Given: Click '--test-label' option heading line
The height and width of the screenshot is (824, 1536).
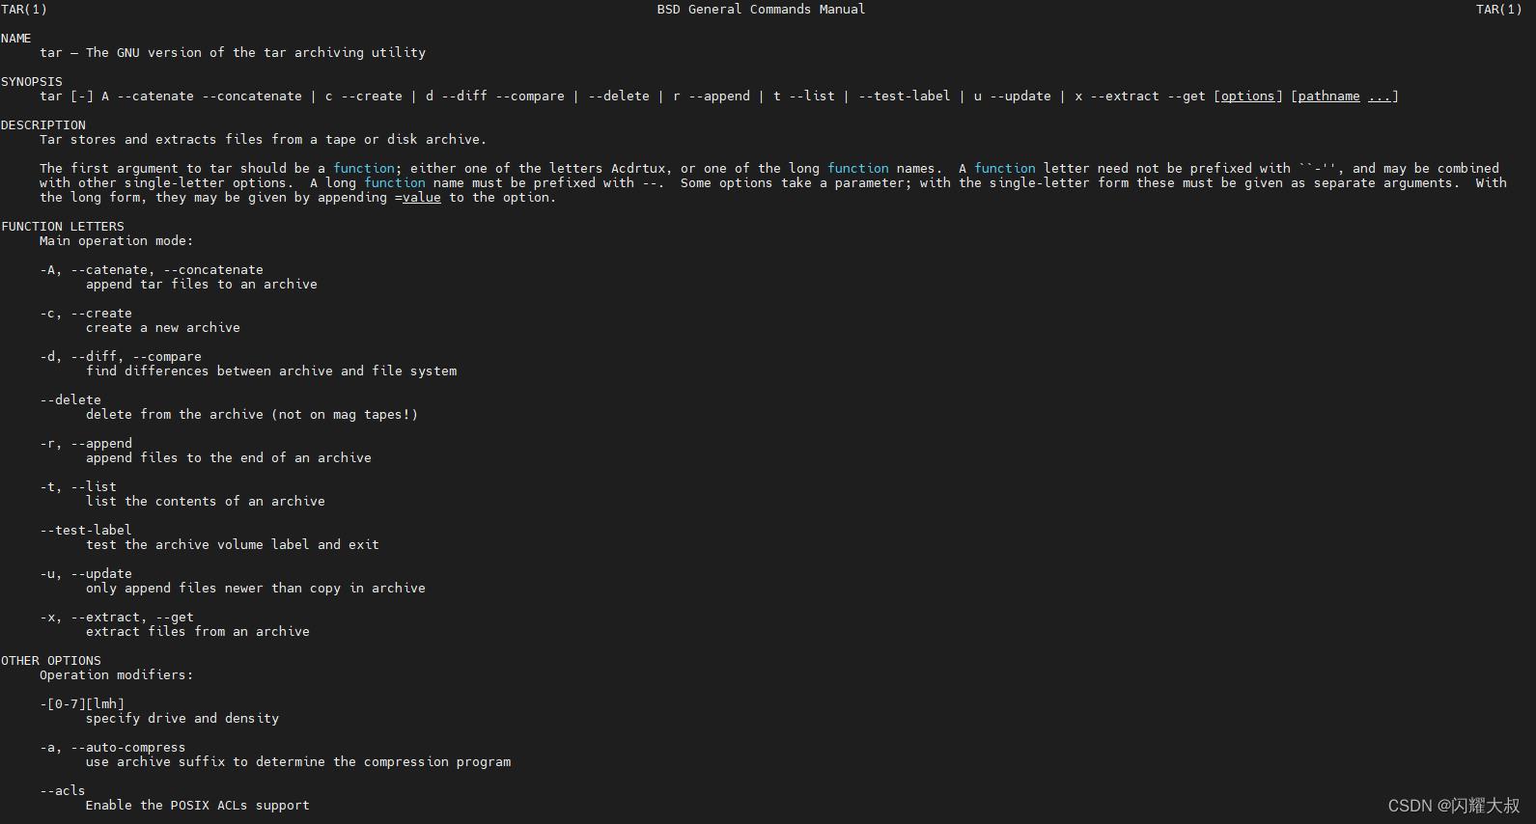Looking at the screenshot, I should (x=86, y=531).
